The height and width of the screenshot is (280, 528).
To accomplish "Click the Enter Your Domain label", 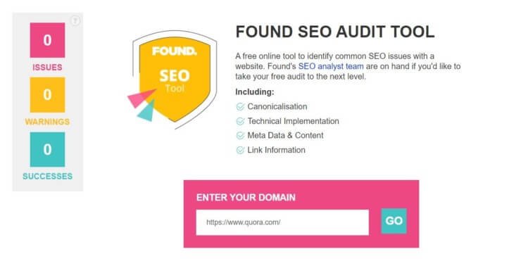I will click(246, 198).
